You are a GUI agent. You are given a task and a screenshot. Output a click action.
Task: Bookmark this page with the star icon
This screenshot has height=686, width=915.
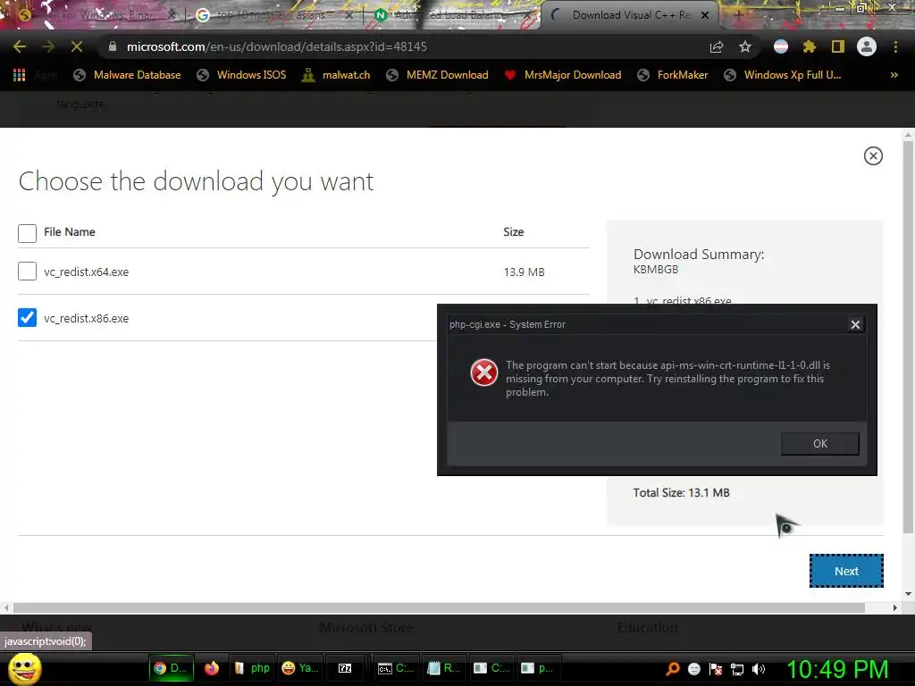coord(745,47)
